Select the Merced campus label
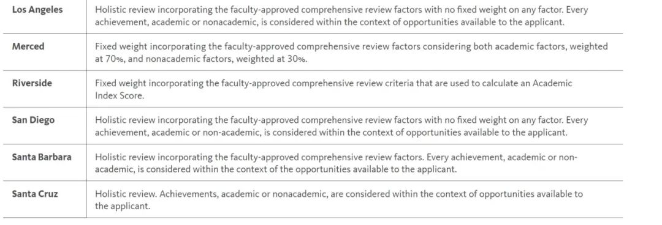The image size is (662, 225). point(28,46)
